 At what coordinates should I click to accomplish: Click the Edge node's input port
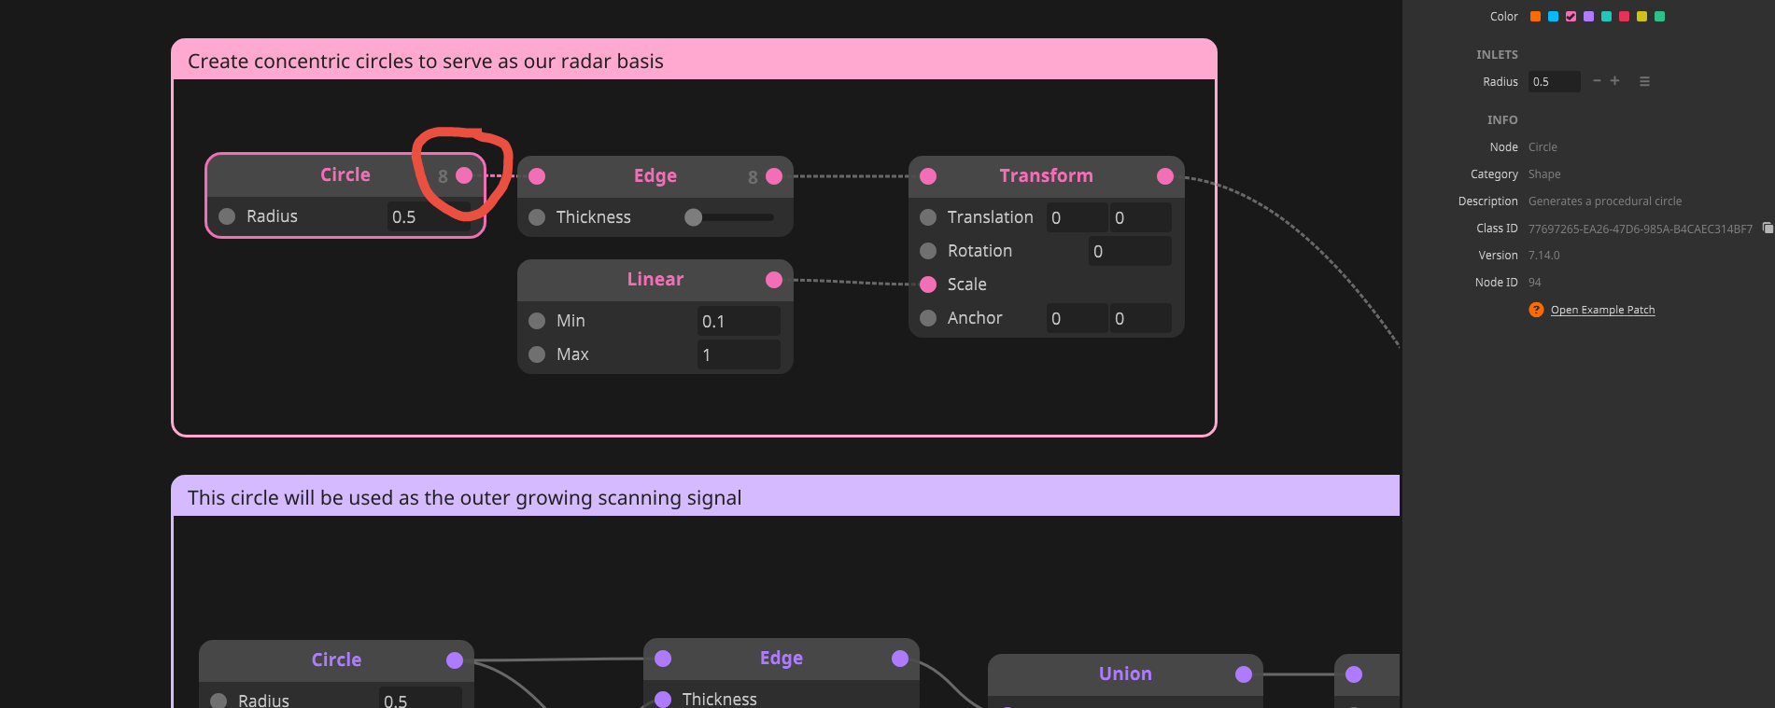tap(537, 176)
